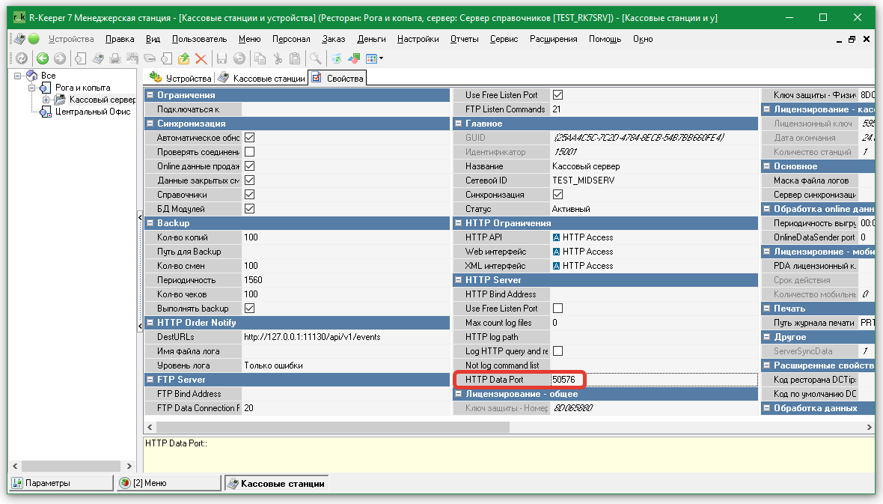Click the magnifier search toolbar icon
Image resolution: width=883 pixels, height=504 pixels.
tap(316, 58)
